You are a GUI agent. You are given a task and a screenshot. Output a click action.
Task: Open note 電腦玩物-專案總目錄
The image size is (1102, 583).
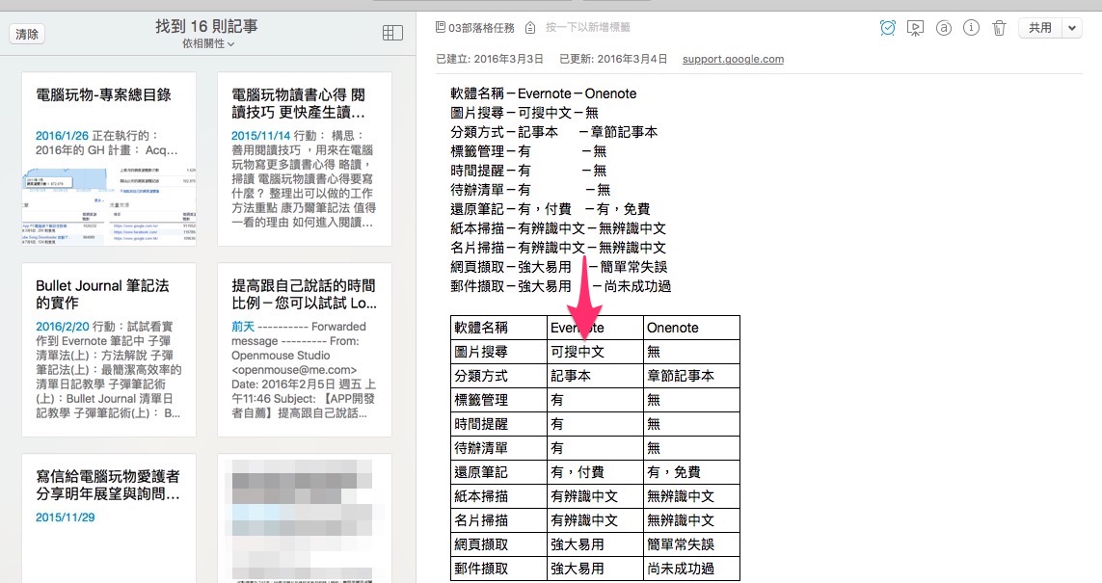tap(109, 159)
